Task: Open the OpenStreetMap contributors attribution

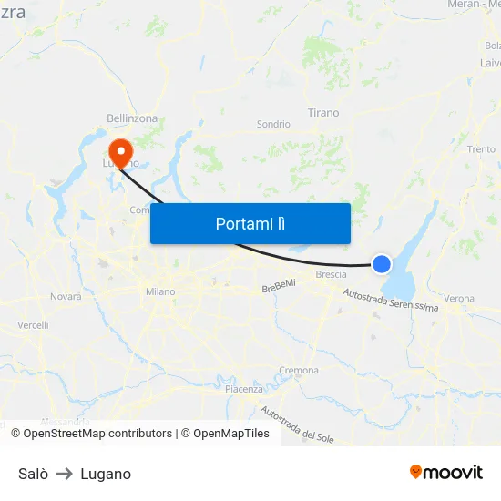Action: tap(92, 434)
